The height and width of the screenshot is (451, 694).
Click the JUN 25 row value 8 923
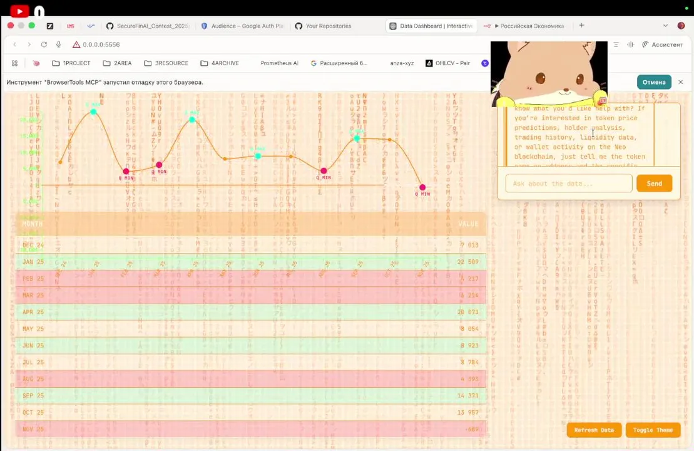coord(469,345)
